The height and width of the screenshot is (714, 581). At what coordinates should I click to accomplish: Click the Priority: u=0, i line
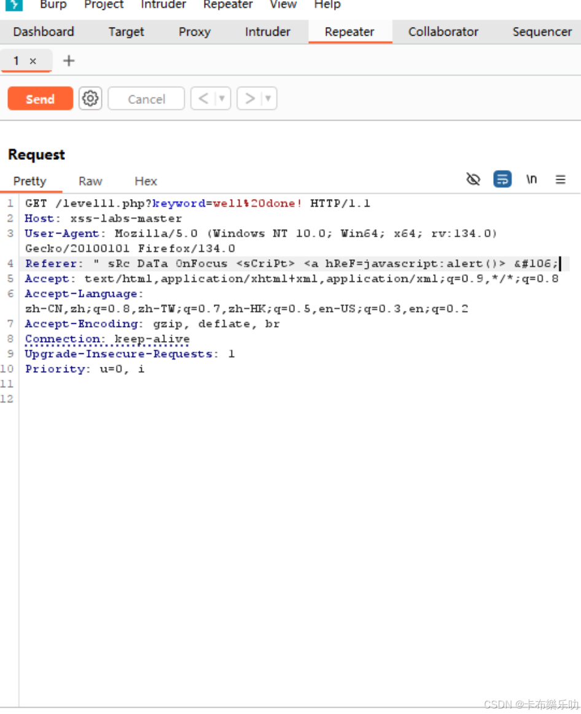(x=85, y=369)
